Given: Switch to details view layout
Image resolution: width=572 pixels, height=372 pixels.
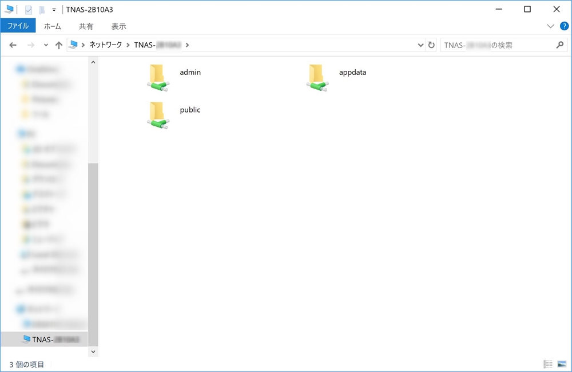Looking at the screenshot, I should 548,364.
